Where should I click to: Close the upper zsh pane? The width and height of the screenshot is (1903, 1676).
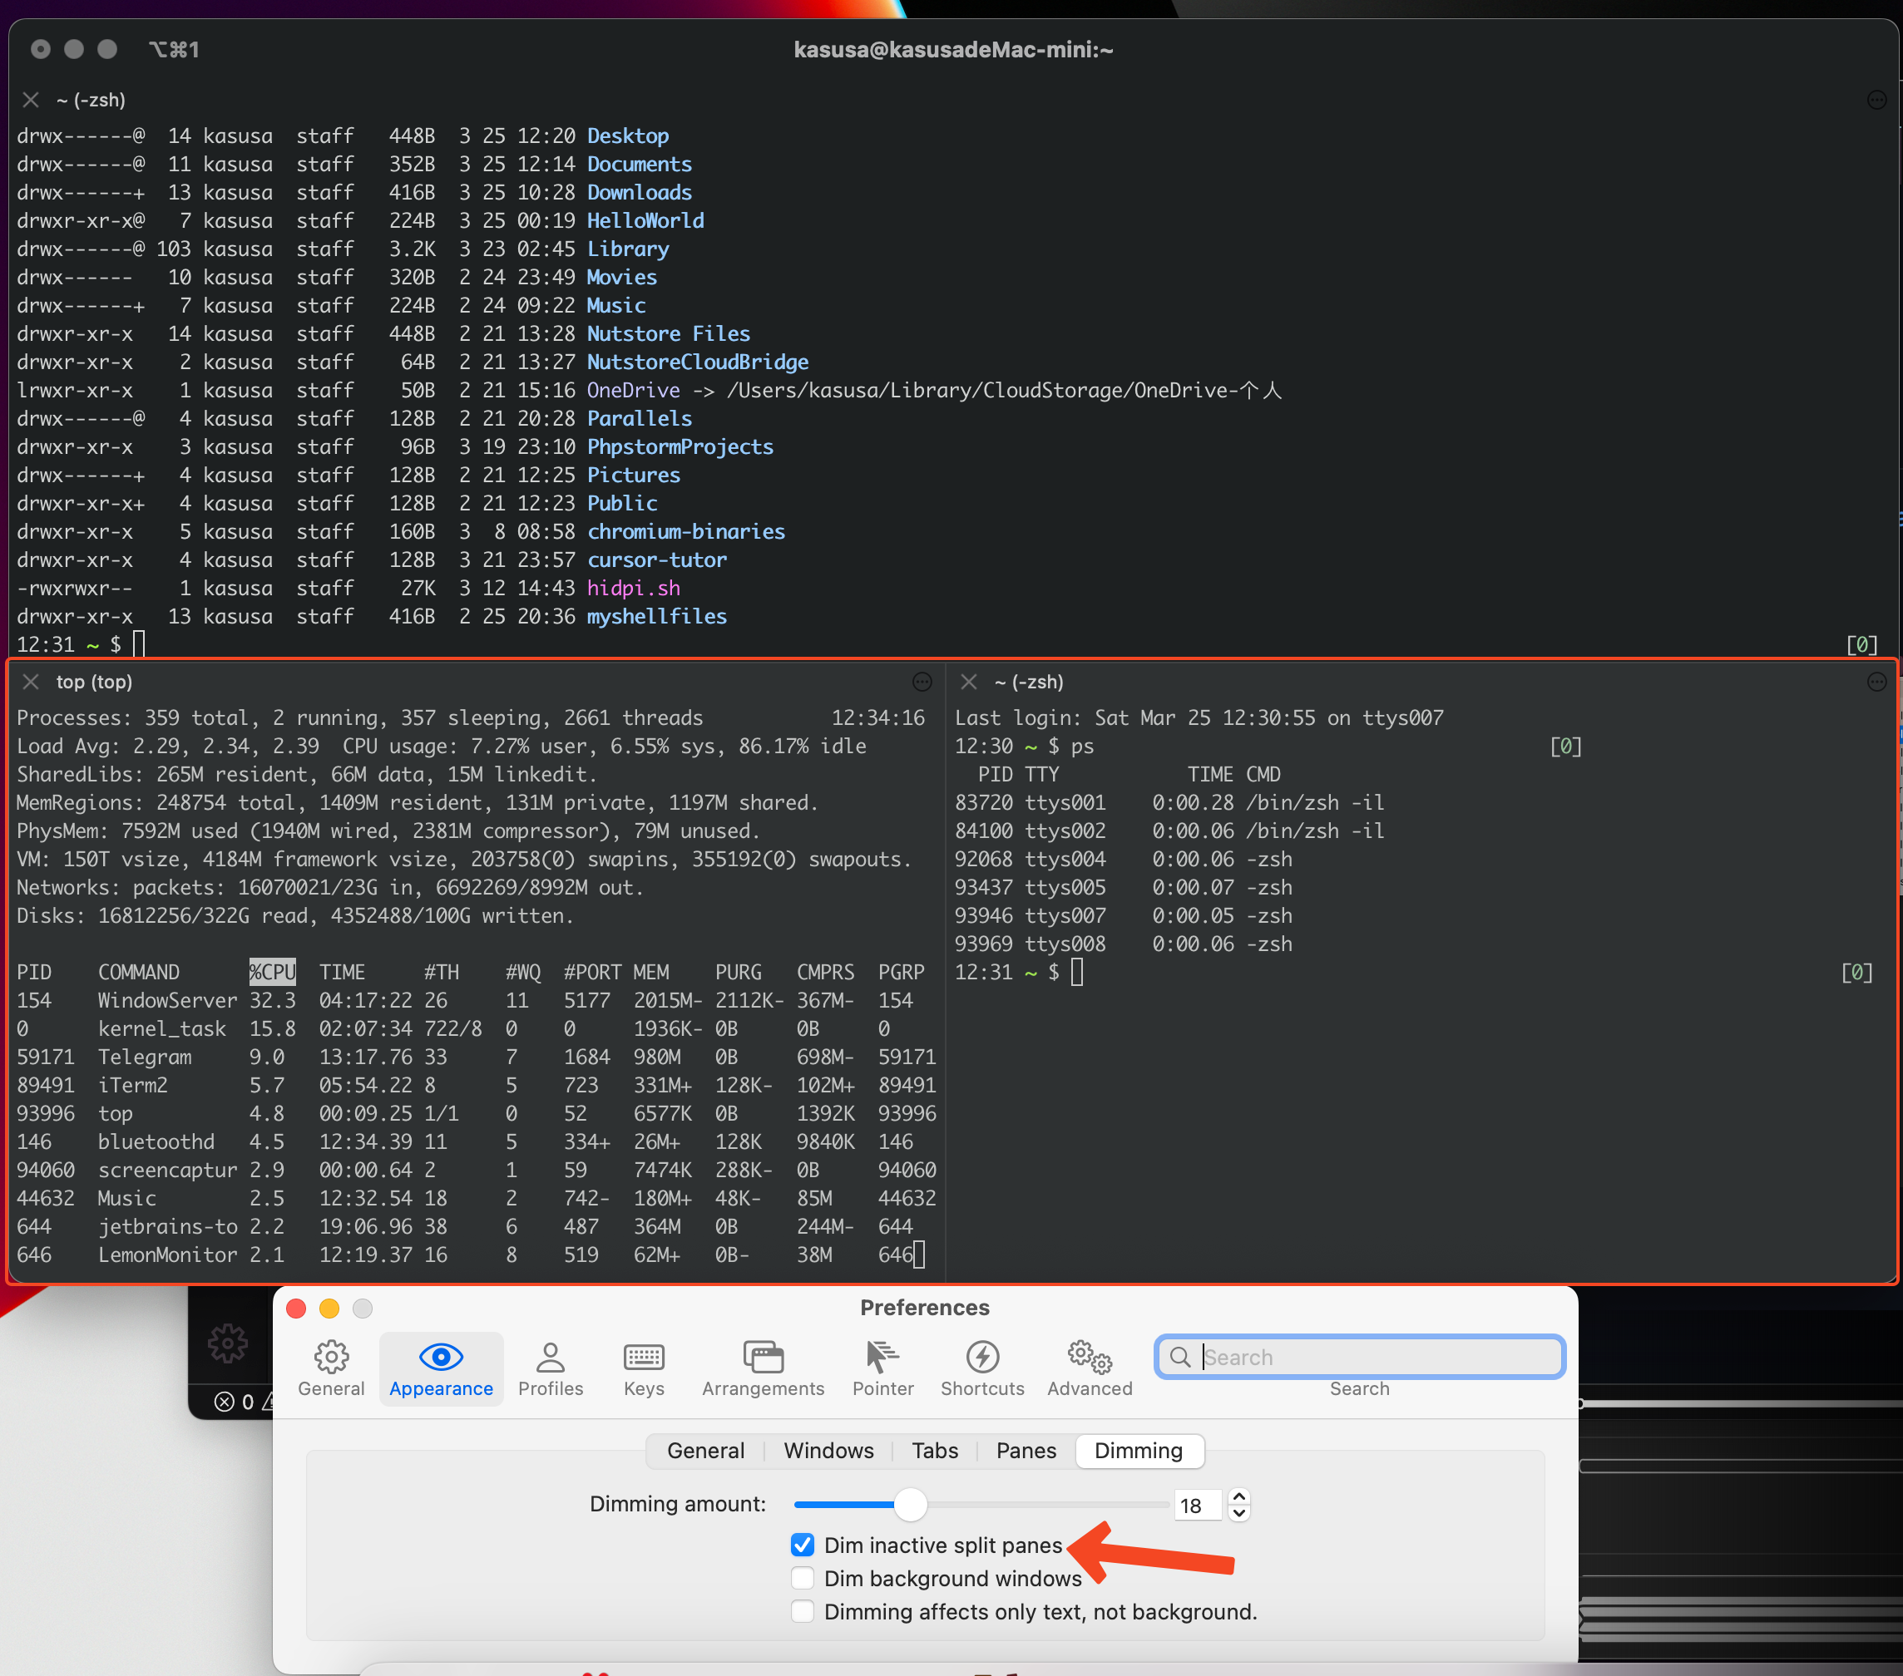[31, 100]
